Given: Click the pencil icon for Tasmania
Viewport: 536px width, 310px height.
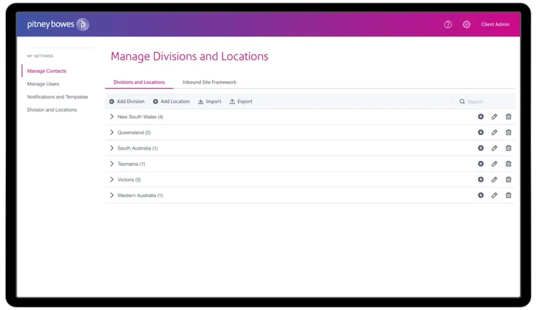Looking at the screenshot, I should pos(494,164).
